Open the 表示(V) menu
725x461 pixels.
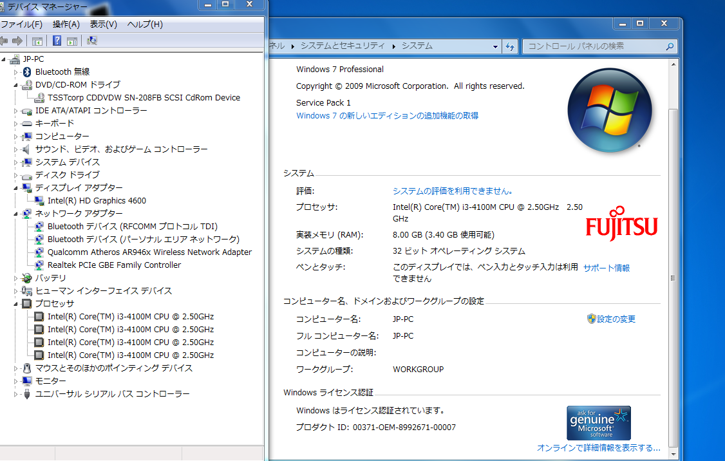point(103,24)
